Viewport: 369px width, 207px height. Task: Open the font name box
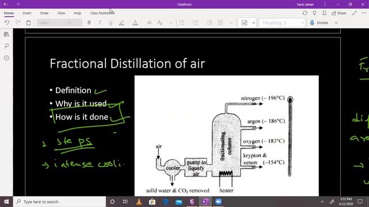point(51,23)
